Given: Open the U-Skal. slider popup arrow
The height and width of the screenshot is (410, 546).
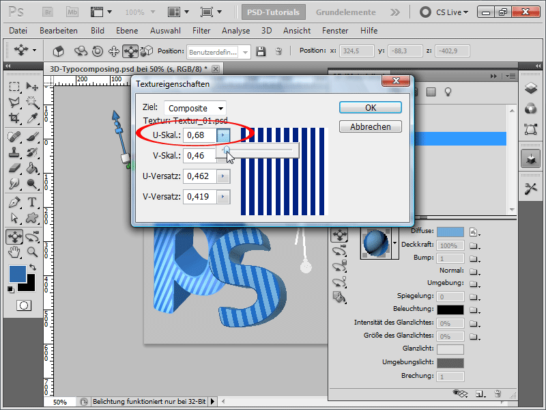Looking at the screenshot, I should tap(223, 135).
